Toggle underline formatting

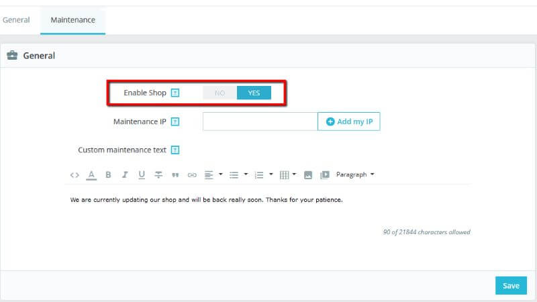click(142, 175)
